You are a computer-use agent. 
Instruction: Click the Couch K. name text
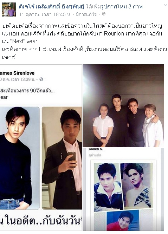(96, 149)
